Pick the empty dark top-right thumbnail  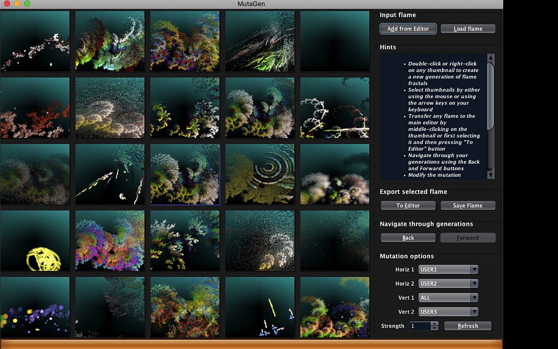(335, 41)
